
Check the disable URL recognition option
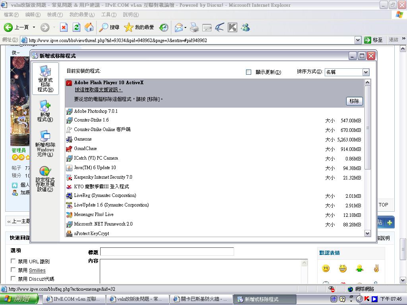click(13, 261)
